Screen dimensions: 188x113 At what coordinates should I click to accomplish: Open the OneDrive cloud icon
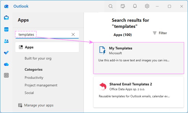tap(6, 64)
